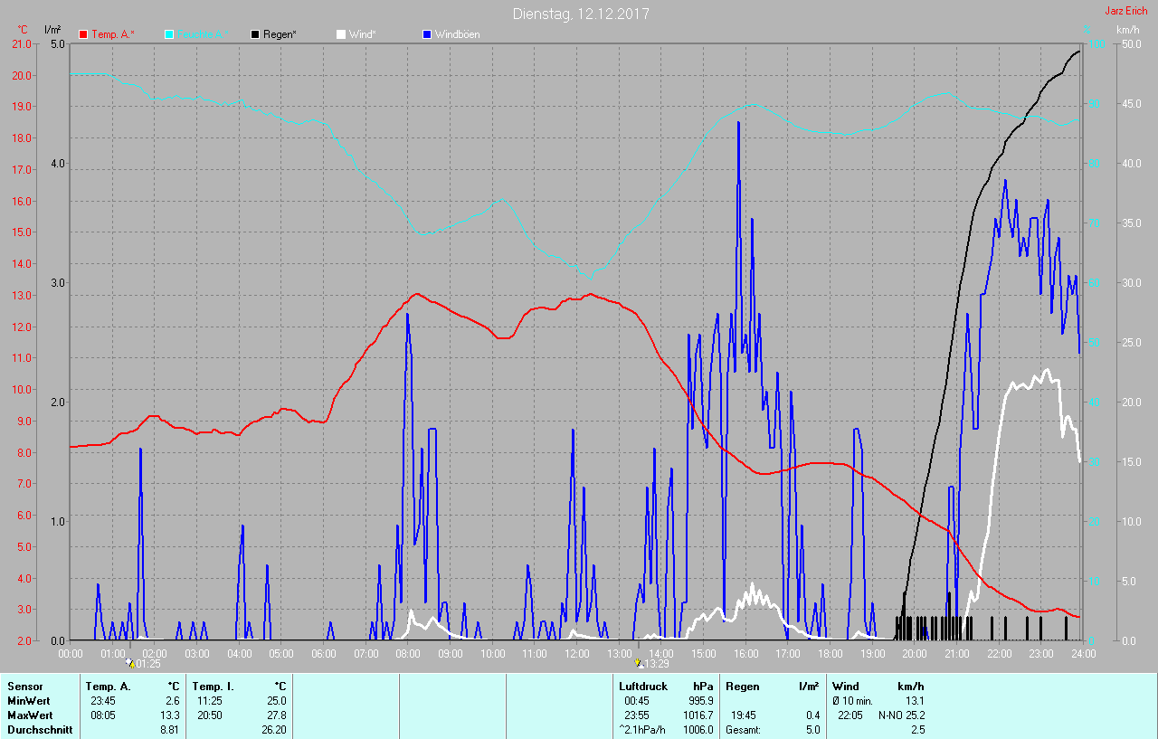1158x739 pixels.
Task: Select the wind gust value 'N-NO 25.2'
Action: point(902,715)
